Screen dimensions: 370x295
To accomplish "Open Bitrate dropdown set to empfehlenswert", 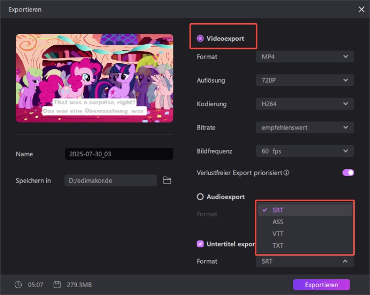I will click(305, 127).
